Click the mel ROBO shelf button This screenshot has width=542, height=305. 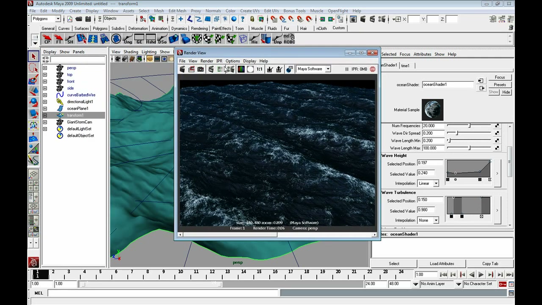pos(289,39)
